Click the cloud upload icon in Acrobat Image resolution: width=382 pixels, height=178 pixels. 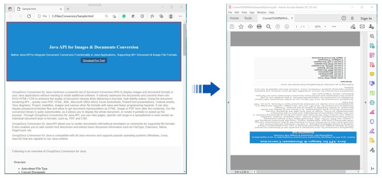[250, 27]
